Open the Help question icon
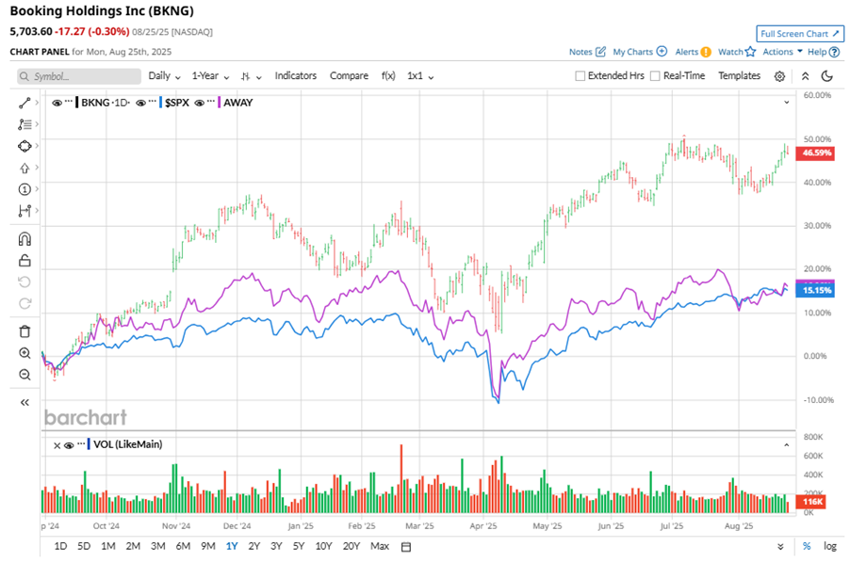Image resolution: width=850 pixels, height=563 pixels. coord(834,52)
